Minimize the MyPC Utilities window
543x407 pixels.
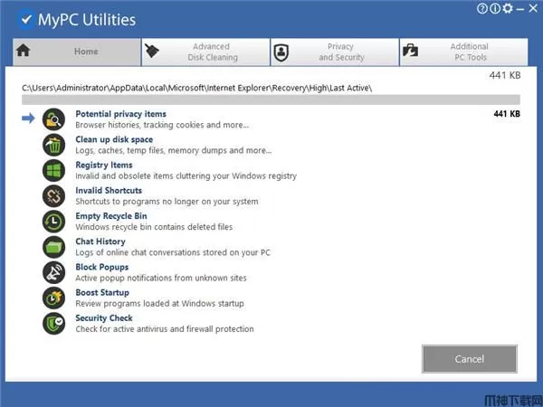(x=520, y=9)
